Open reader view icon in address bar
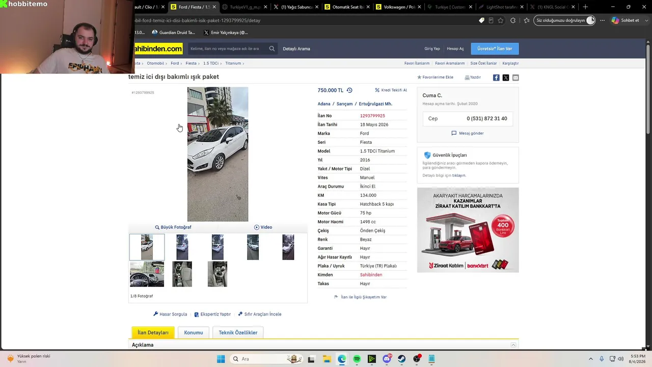 [x=491, y=20]
